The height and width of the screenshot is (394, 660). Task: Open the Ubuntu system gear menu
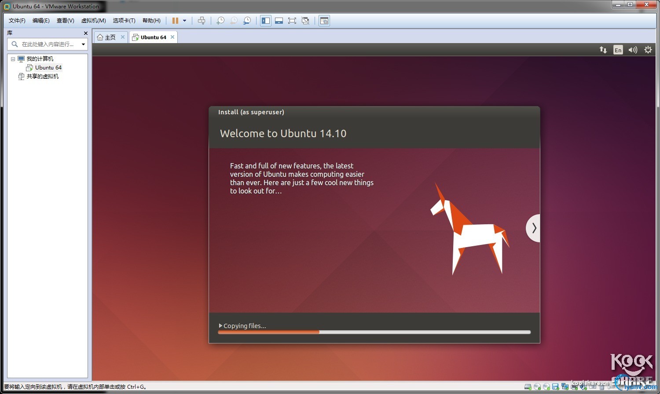pos(648,50)
